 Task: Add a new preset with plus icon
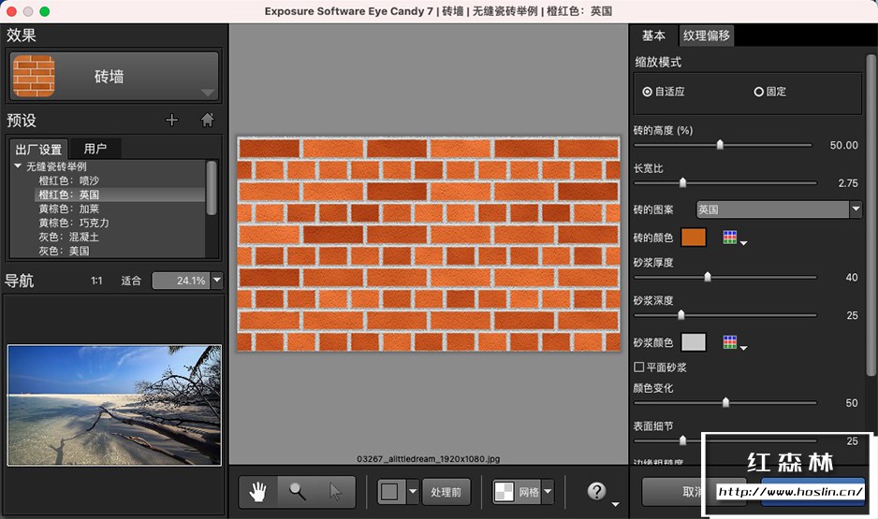[172, 120]
